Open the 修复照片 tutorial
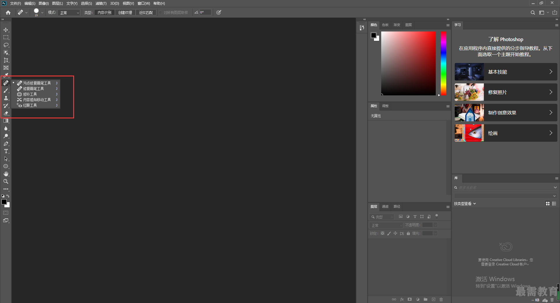 (506, 92)
